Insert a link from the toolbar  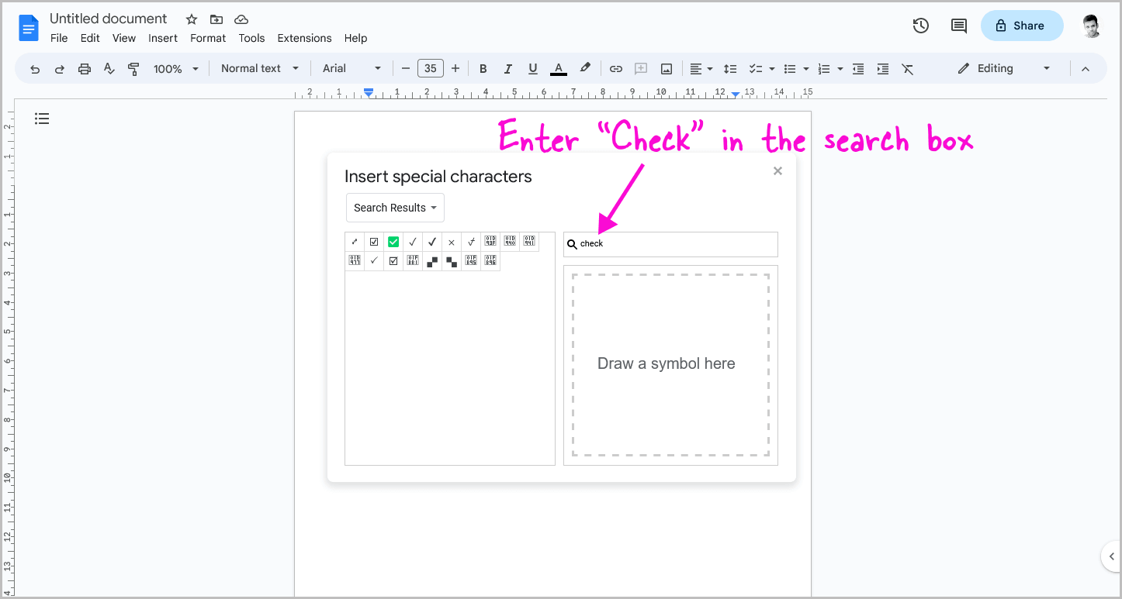(x=615, y=68)
